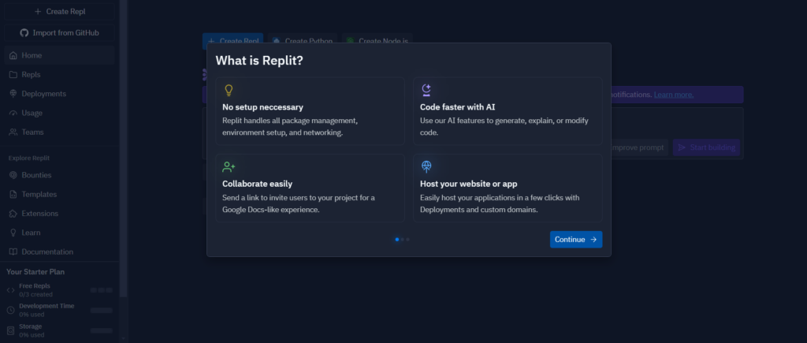
Task: Open Extensions in the sidebar
Action: pyautogui.click(x=60, y=213)
